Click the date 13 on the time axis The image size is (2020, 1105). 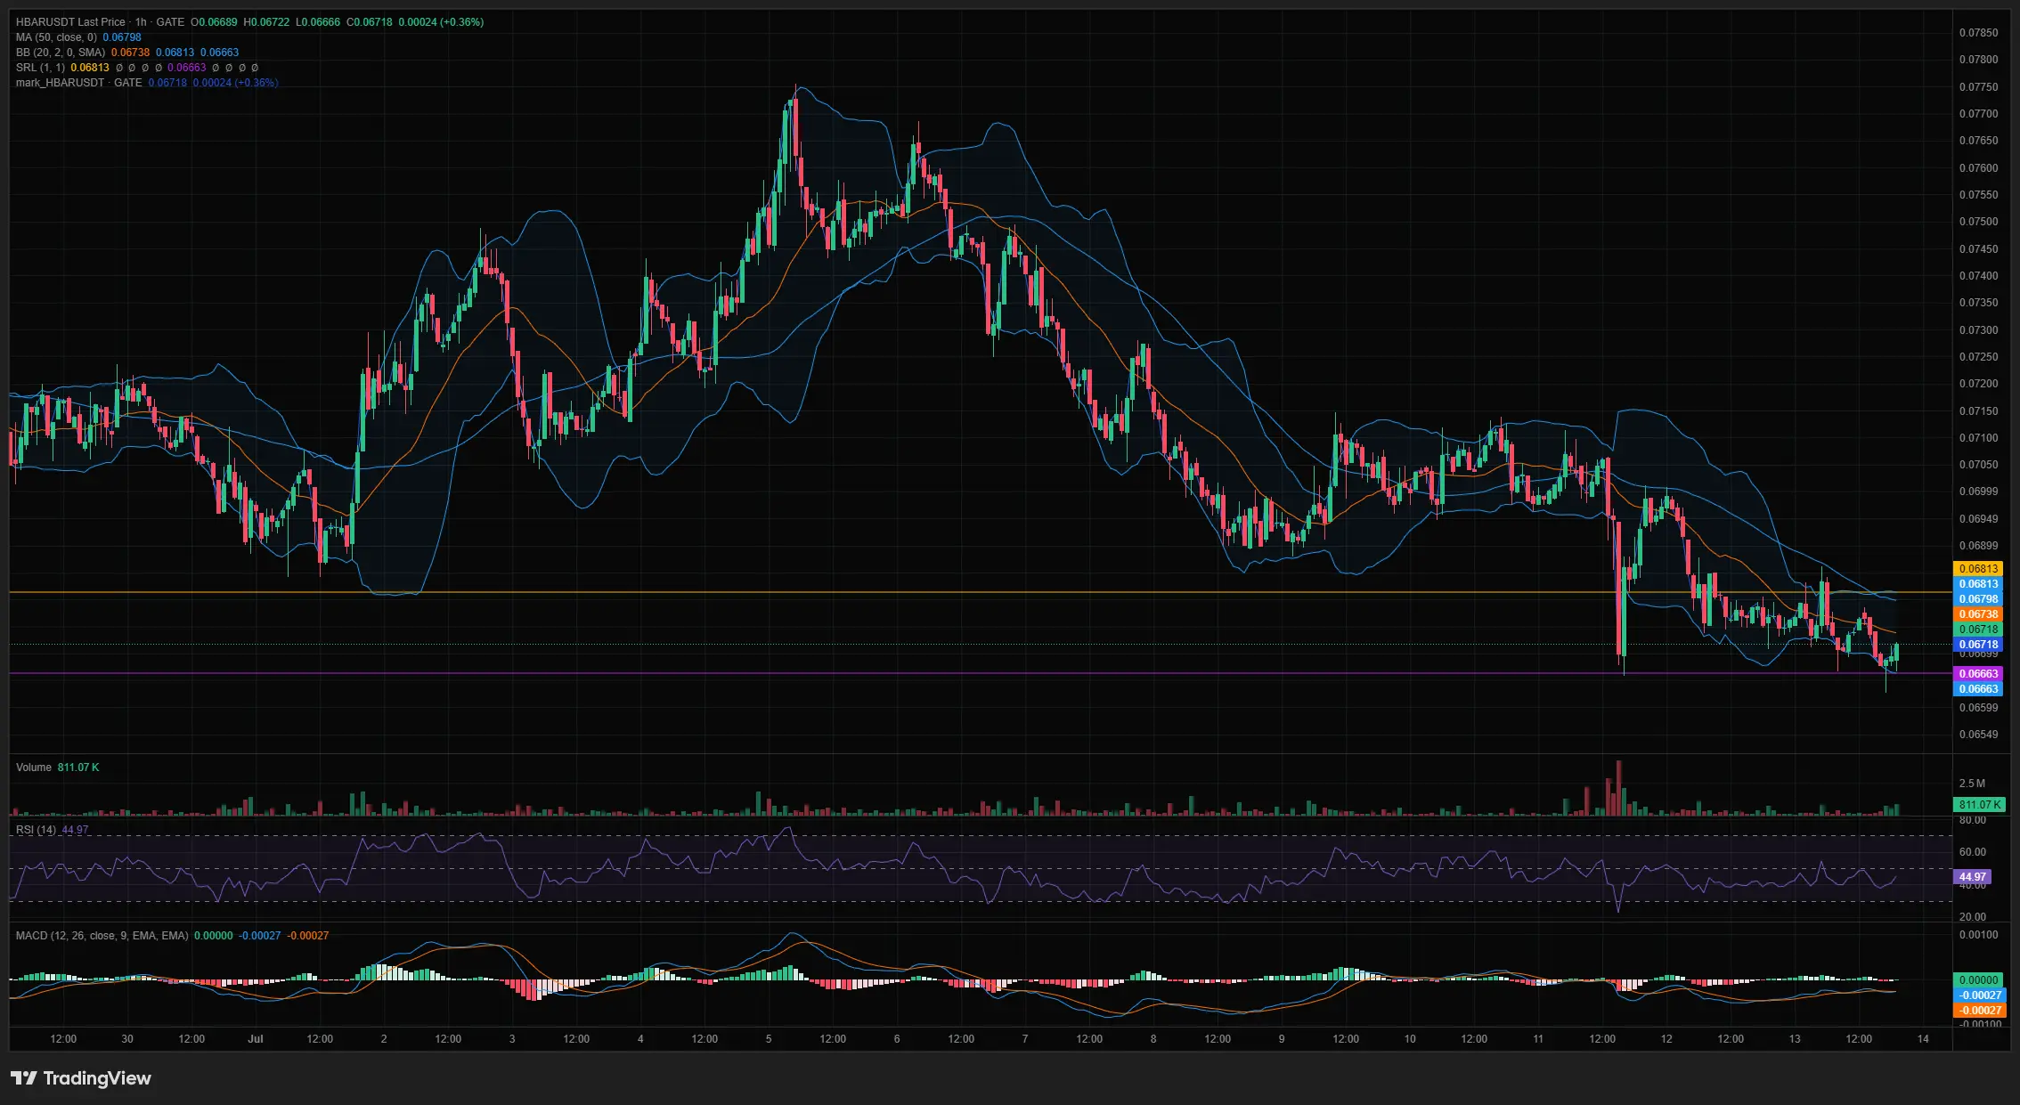coord(1795,1038)
